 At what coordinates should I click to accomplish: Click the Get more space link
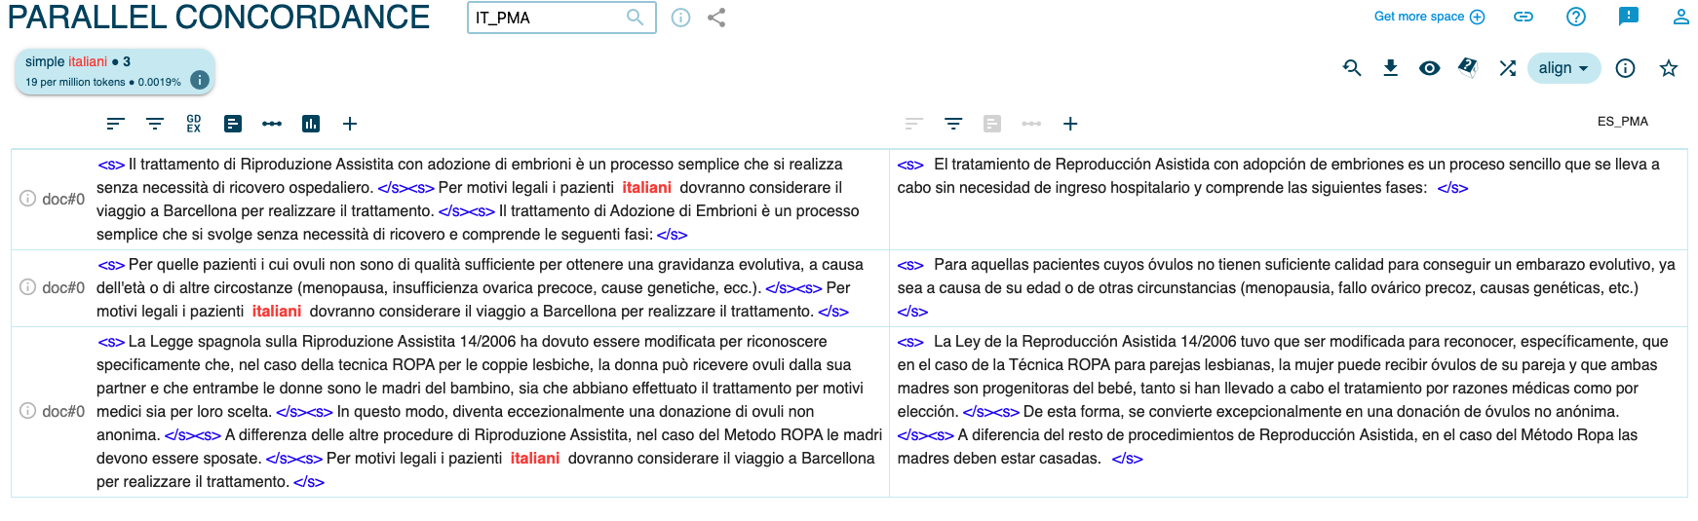pos(1428,17)
